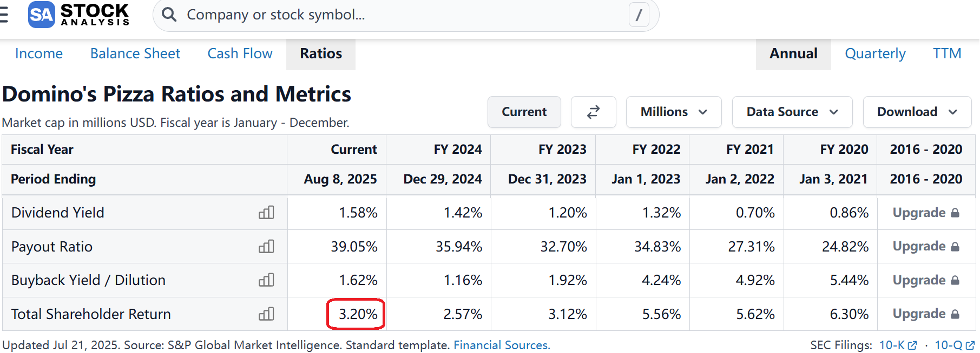Click the 0.70% Dividend Yield value
This screenshot has width=980, height=353.
pos(755,213)
